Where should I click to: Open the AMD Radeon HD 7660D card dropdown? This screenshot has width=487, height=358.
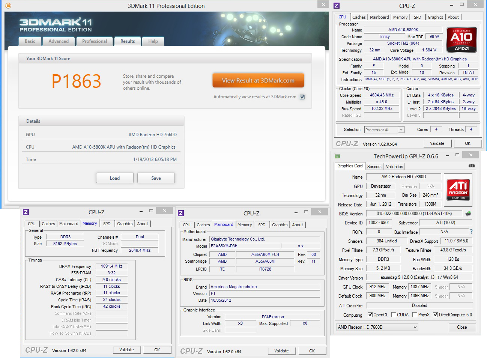pyautogui.click(x=377, y=327)
